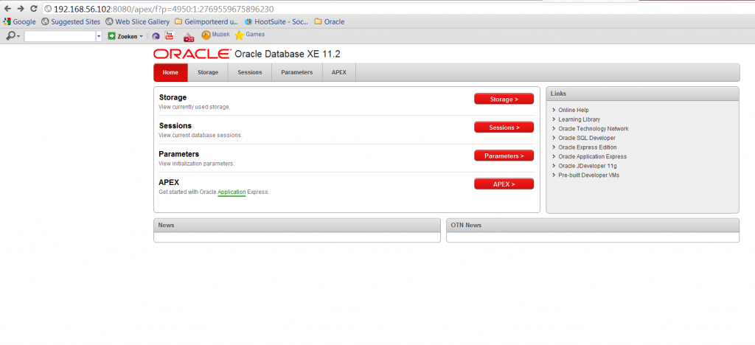
Task: Click the APEX section heading
Action: (169, 183)
